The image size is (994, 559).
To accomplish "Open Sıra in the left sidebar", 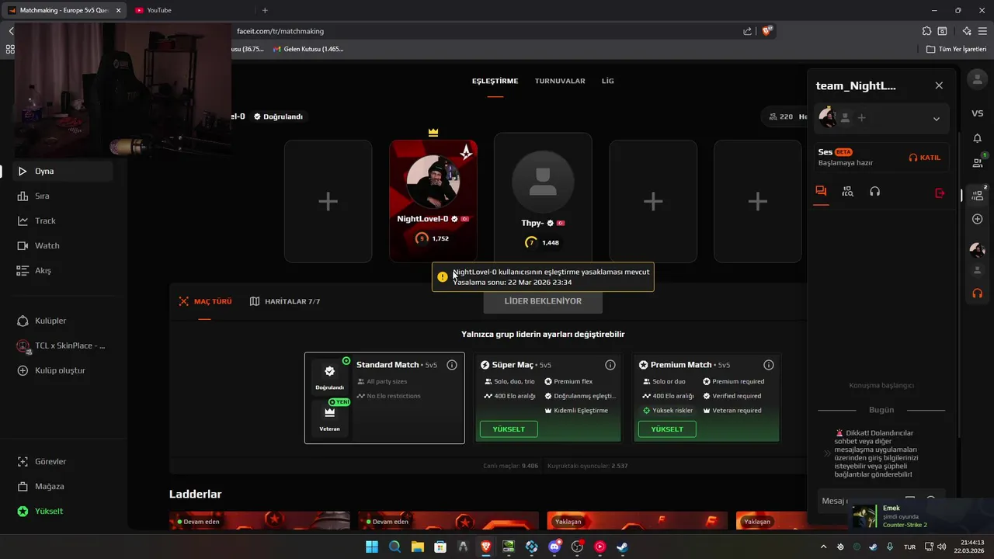I will pos(62,196).
